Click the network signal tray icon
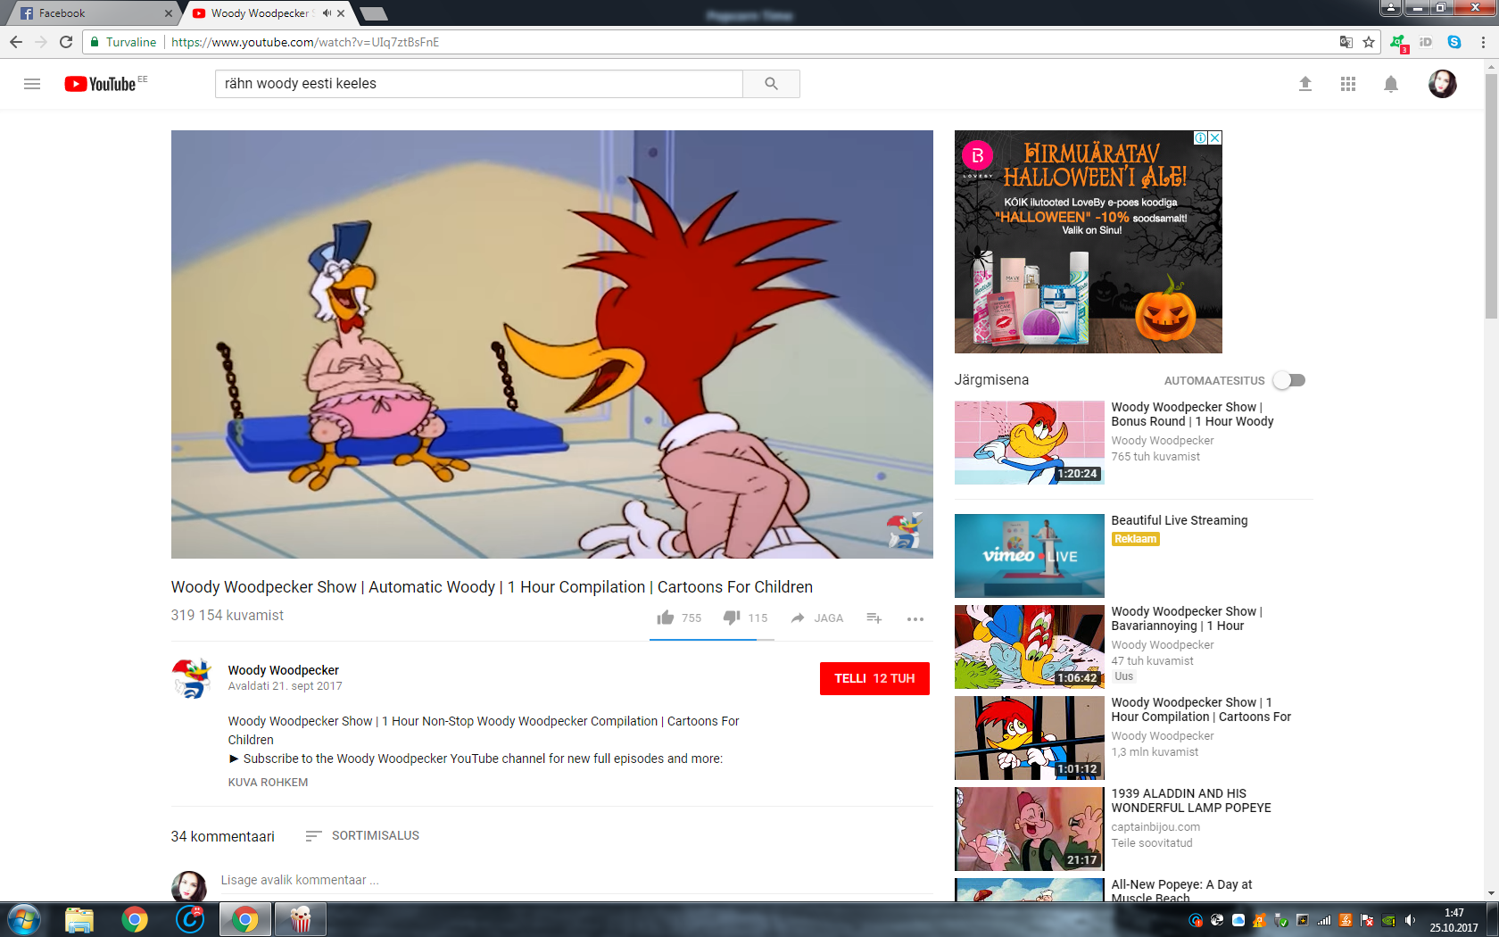 (1324, 920)
